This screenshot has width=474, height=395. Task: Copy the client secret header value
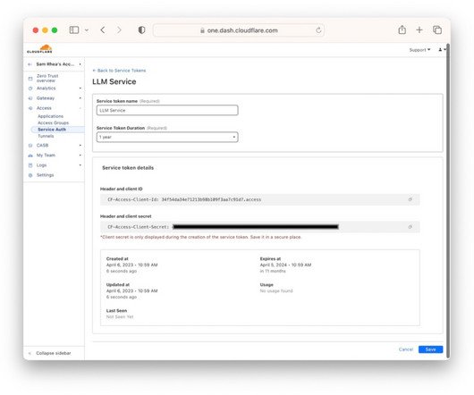tap(410, 227)
